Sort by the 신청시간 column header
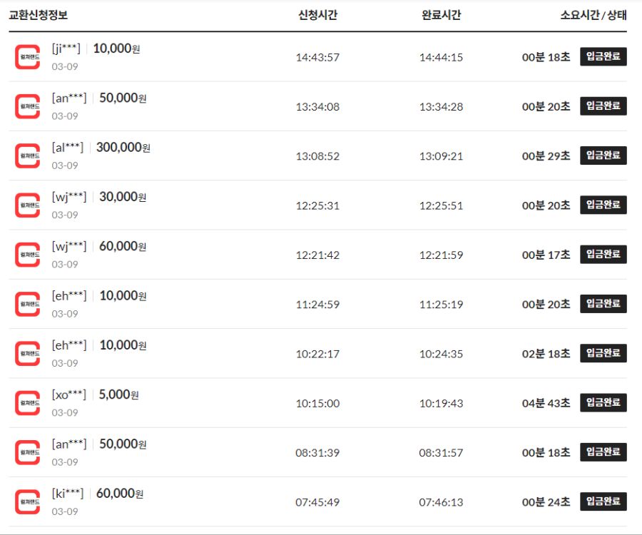This screenshot has width=642, height=535. [316, 14]
